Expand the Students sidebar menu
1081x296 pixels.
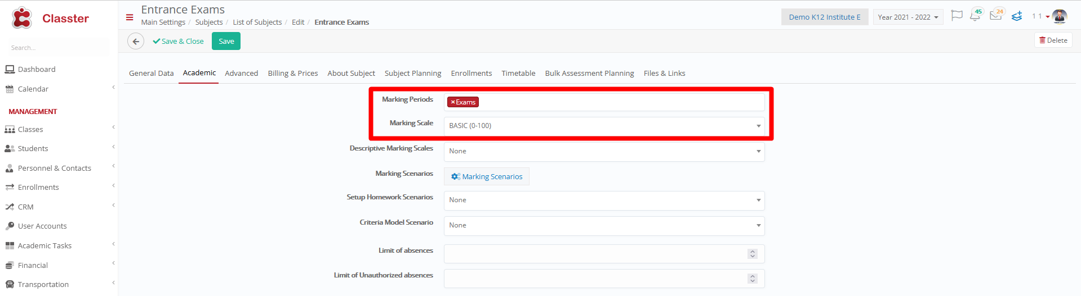[59, 148]
